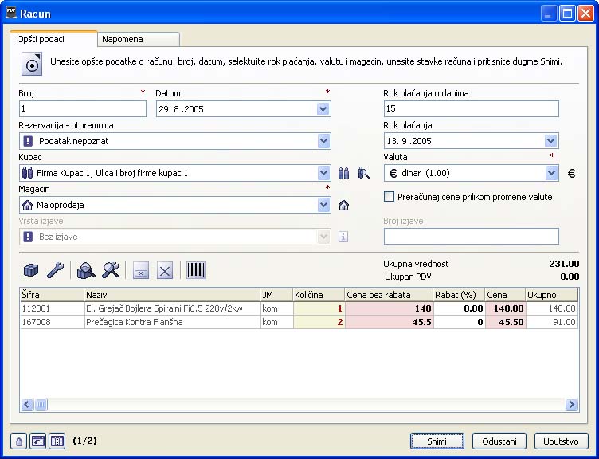The image size is (599, 459).
Task: Enable Preračunaj cene prilikom promene valute
Action: (390, 197)
